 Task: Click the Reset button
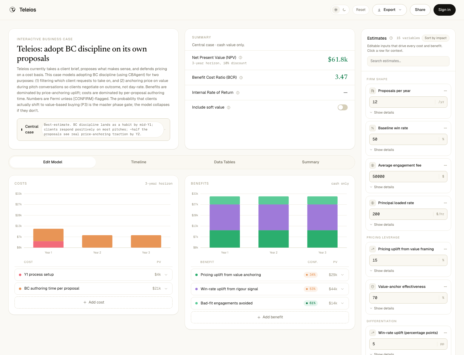tap(361, 10)
